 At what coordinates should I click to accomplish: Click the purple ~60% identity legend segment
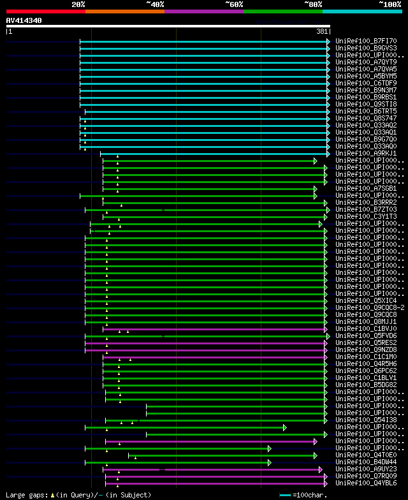coord(204,11)
